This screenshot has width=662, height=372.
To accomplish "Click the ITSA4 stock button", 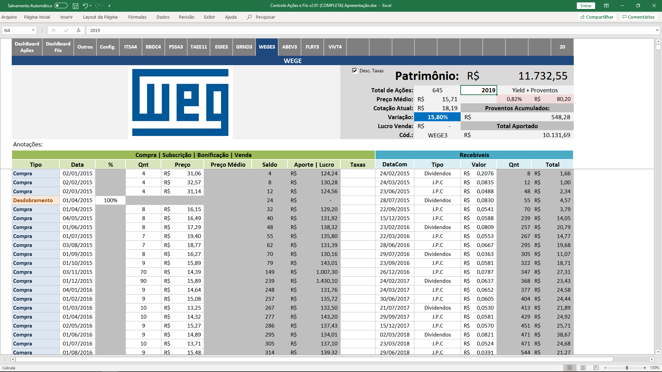I will (x=130, y=47).
